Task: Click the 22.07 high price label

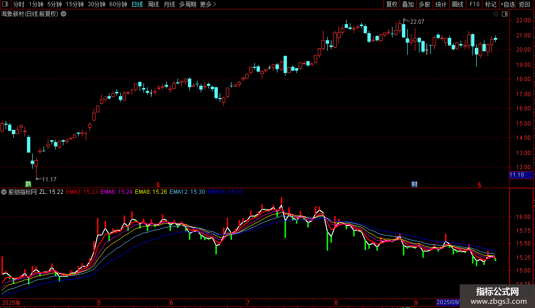Action: click(x=417, y=22)
